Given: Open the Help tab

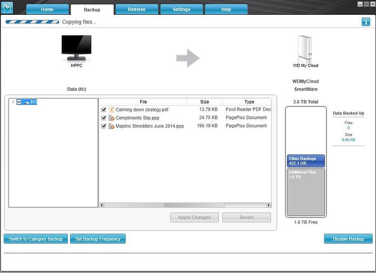Looking at the screenshot, I should pyautogui.click(x=226, y=9).
